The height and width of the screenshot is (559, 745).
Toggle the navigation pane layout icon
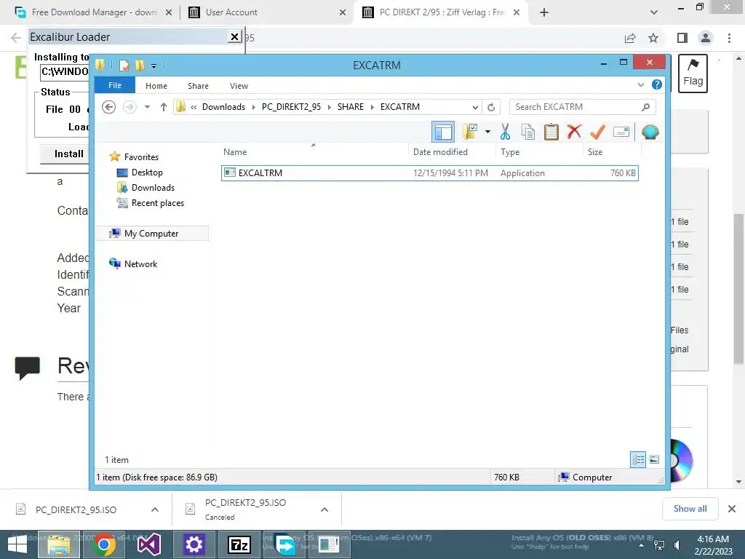443,132
